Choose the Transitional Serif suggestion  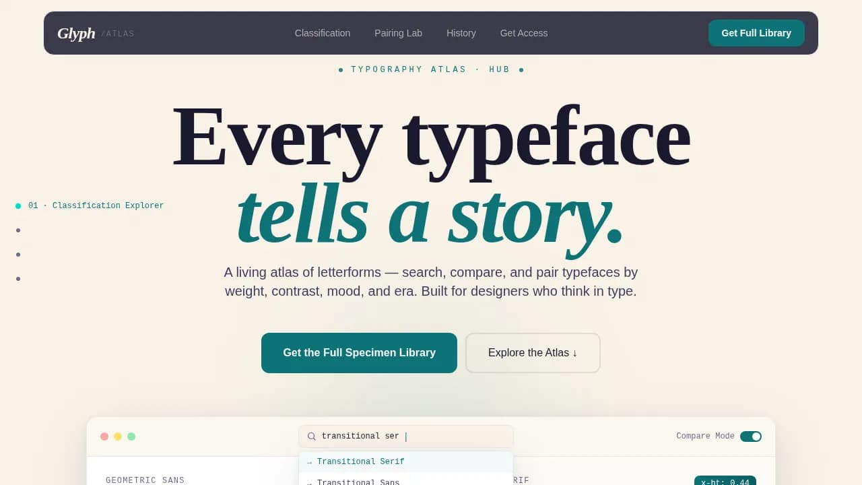pyautogui.click(x=406, y=462)
